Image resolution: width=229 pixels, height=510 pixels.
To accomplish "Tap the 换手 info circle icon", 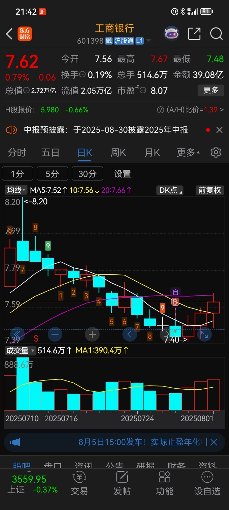I will point(82,74).
